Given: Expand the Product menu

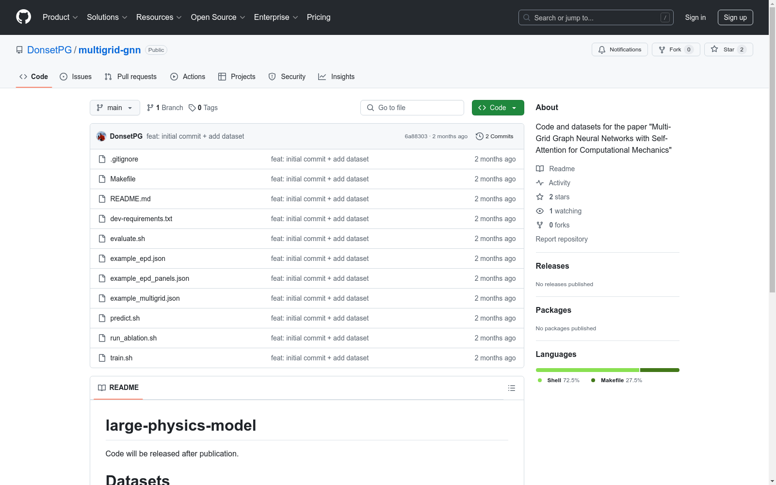Looking at the screenshot, I should pos(60,17).
